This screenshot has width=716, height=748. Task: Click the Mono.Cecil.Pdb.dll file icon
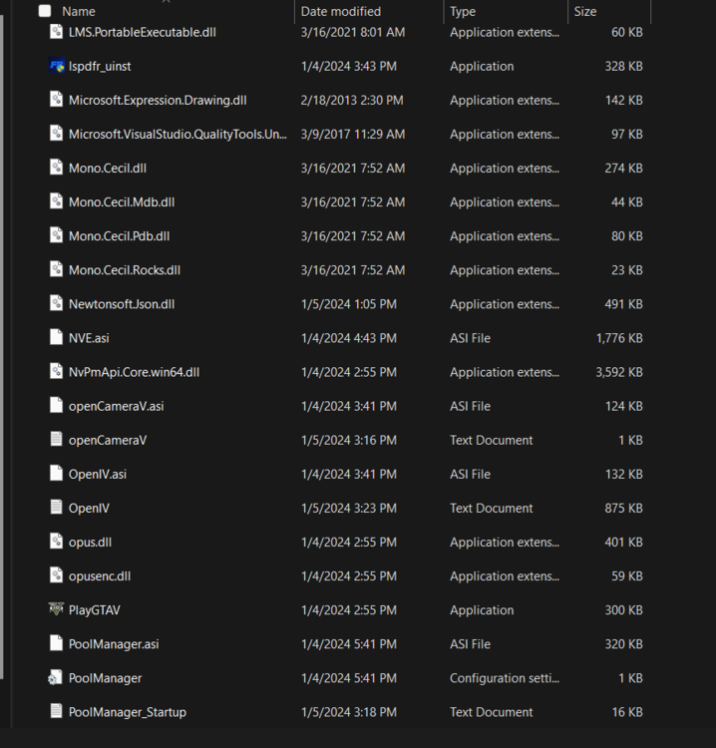point(56,235)
